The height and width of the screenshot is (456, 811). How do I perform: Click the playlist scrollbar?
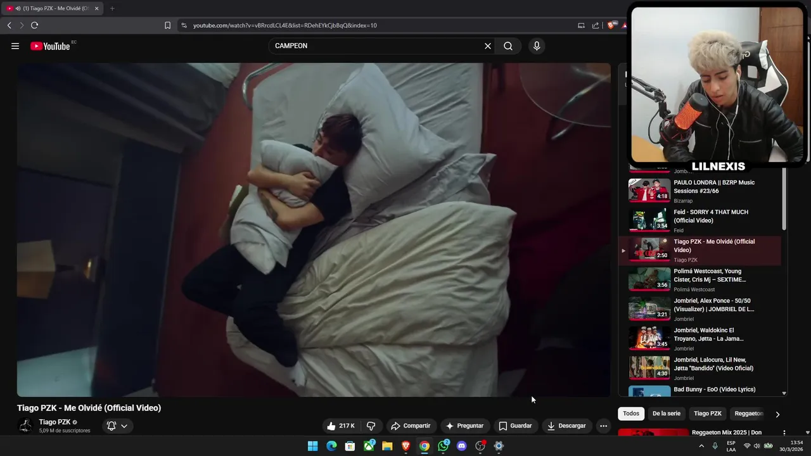784,199
